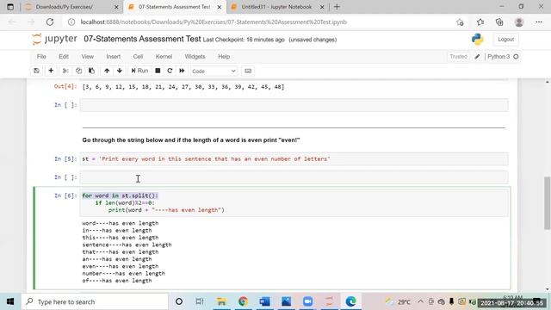The image size is (551, 310).
Task: Interrupt the kernel stop icon
Action: point(158,71)
